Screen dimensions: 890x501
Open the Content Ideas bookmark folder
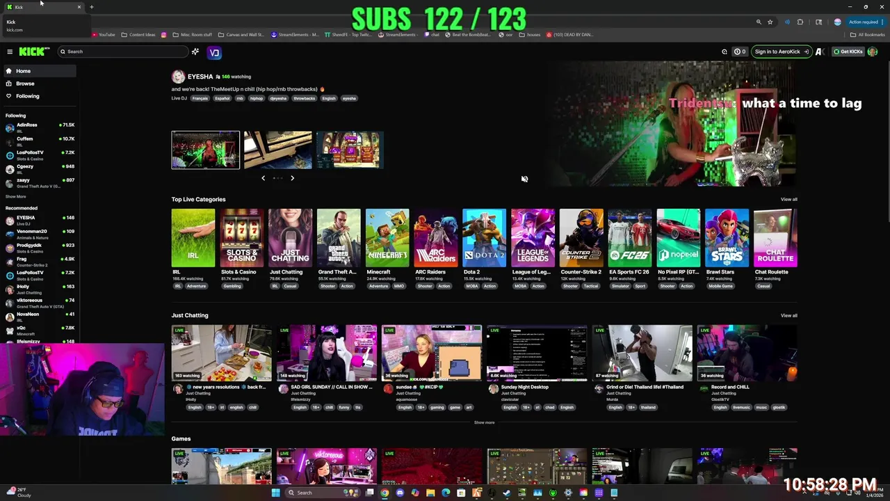(138, 34)
